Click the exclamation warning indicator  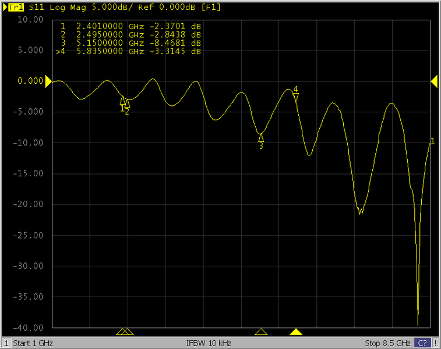pyautogui.click(x=435, y=343)
